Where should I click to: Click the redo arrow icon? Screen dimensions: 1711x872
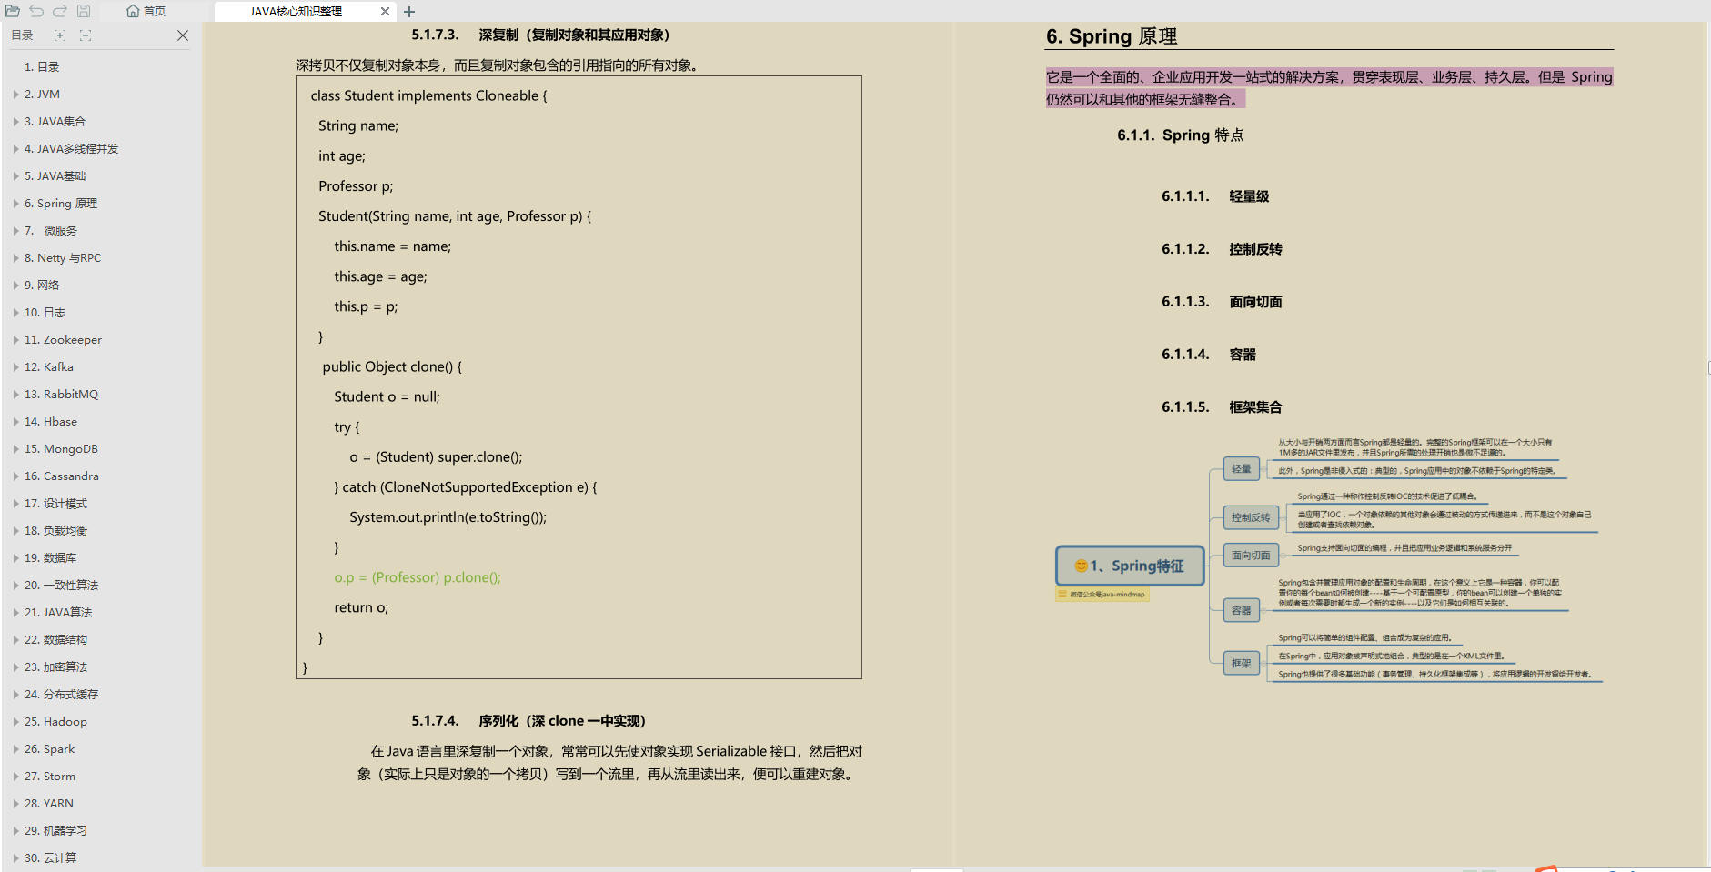(x=60, y=11)
